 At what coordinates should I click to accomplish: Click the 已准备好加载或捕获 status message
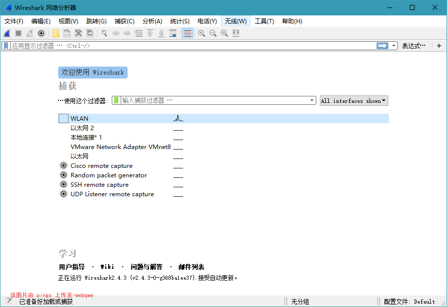click(46, 302)
